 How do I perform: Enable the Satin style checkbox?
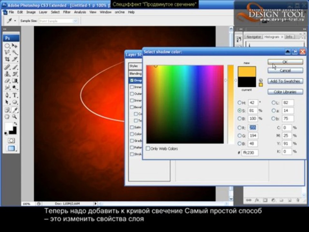132,127
